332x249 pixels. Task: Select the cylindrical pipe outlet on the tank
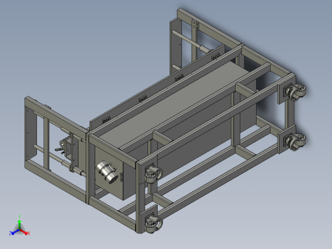coord(107,172)
